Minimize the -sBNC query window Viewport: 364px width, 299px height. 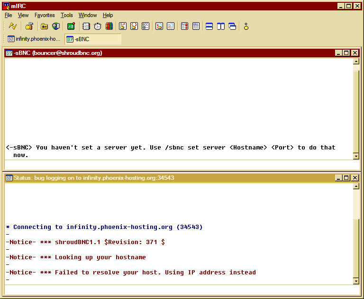click(338, 53)
